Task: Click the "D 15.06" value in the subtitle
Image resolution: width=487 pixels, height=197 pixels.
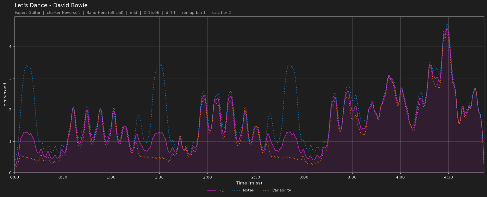Action: coord(151,13)
